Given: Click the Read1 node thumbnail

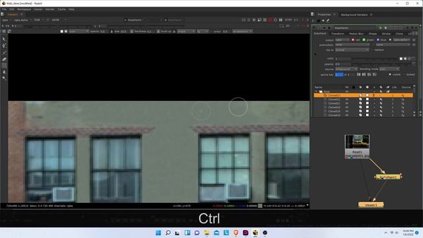Looking at the screenshot, I should (357, 142).
